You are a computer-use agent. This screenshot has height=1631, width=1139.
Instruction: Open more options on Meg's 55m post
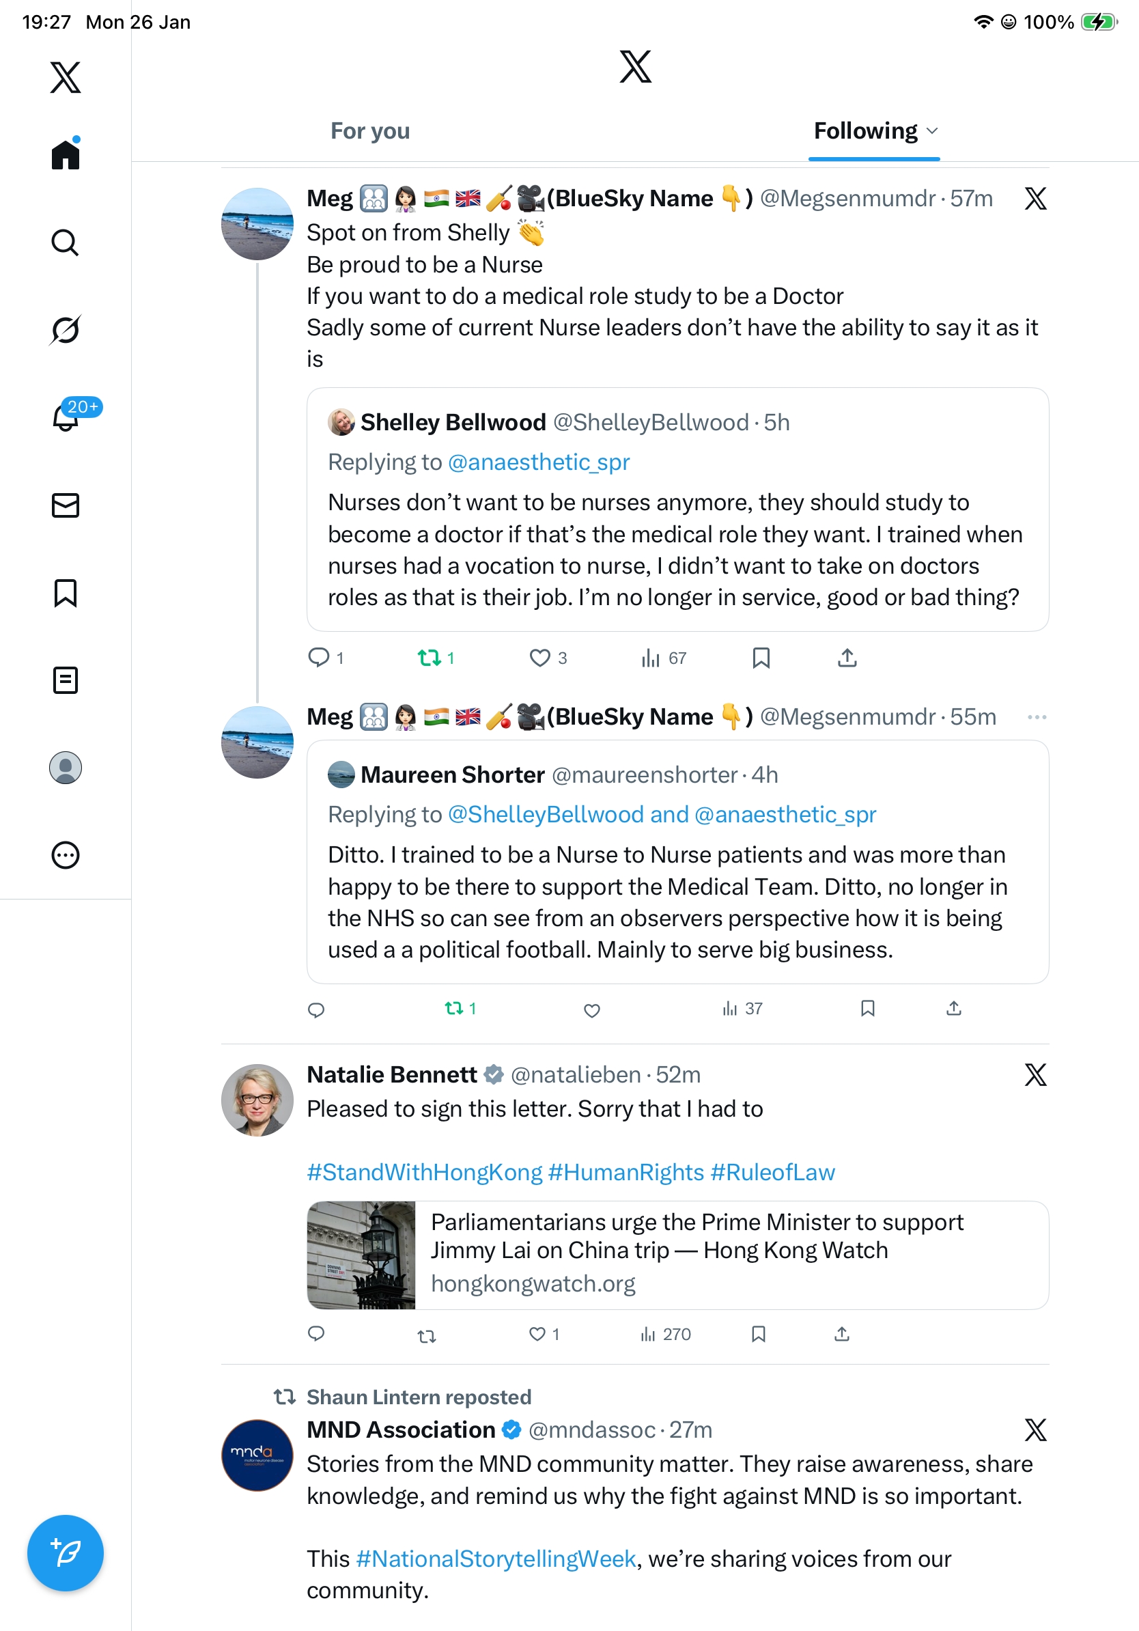coord(1036,716)
